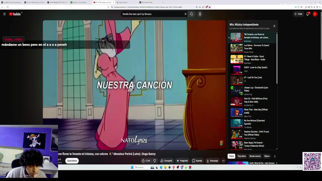Screen dimensions: 322x181
Task: Open the account avatar menu
Action: (315, 14)
